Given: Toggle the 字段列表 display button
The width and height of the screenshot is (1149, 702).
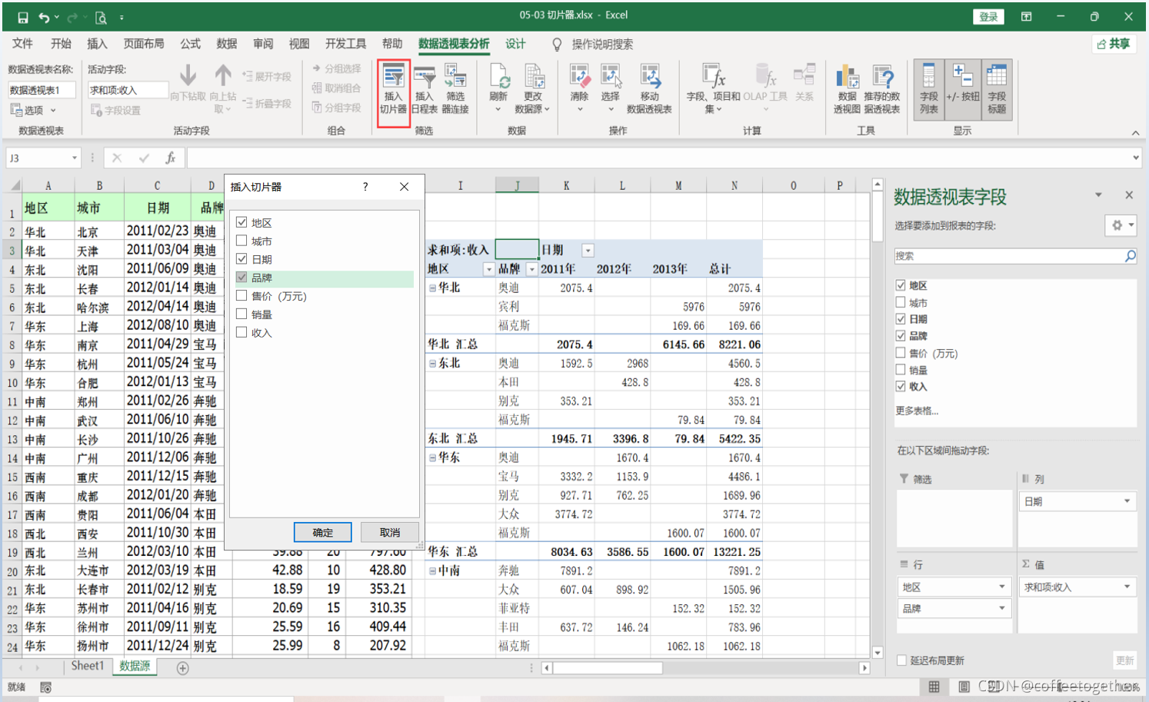Looking at the screenshot, I should click(x=929, y=89).
